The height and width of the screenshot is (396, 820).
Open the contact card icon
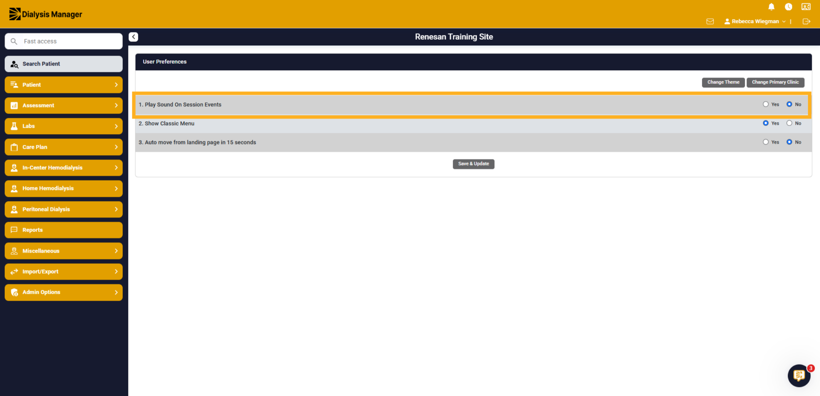point(806,7)
